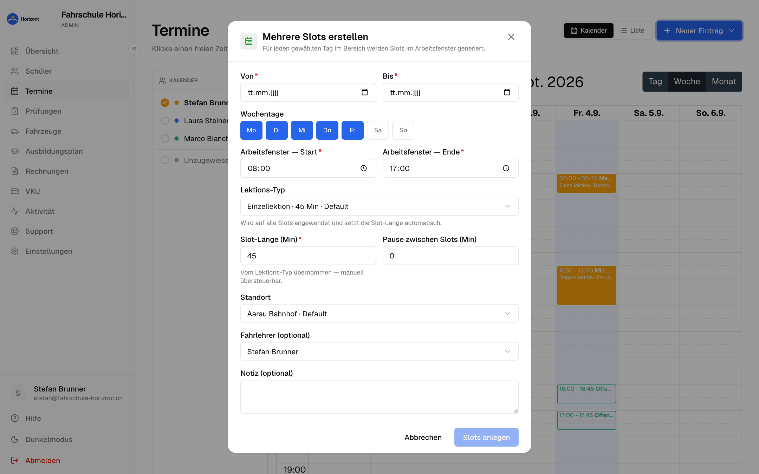Open the 11:30 - 13:00 Doppellektion event
The height and width of the screenshot is (474, 759).
586,285
